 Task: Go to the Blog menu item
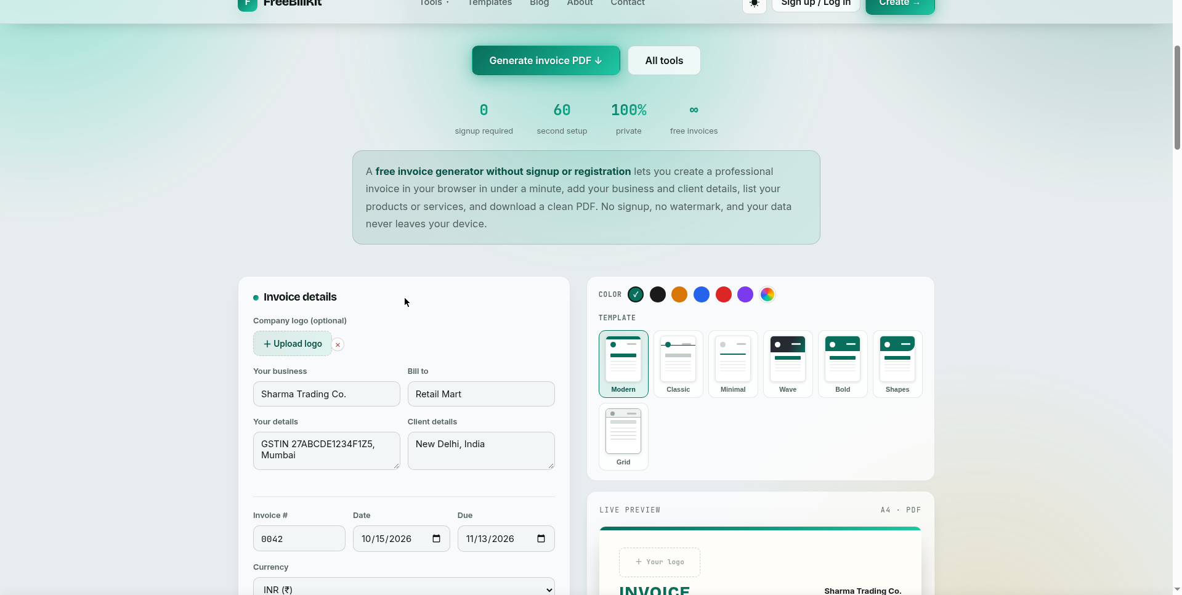coord(539,3)
